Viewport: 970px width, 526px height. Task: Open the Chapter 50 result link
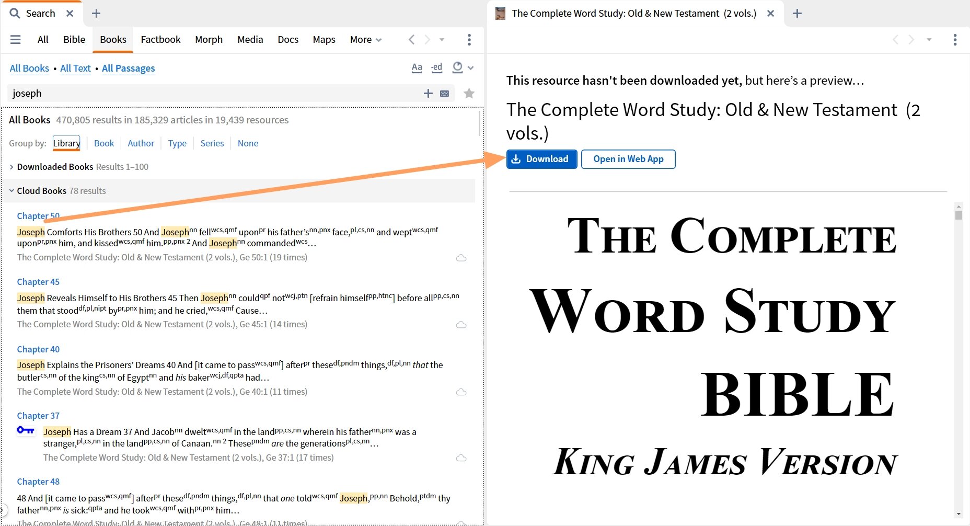click(x=38, y=216)
